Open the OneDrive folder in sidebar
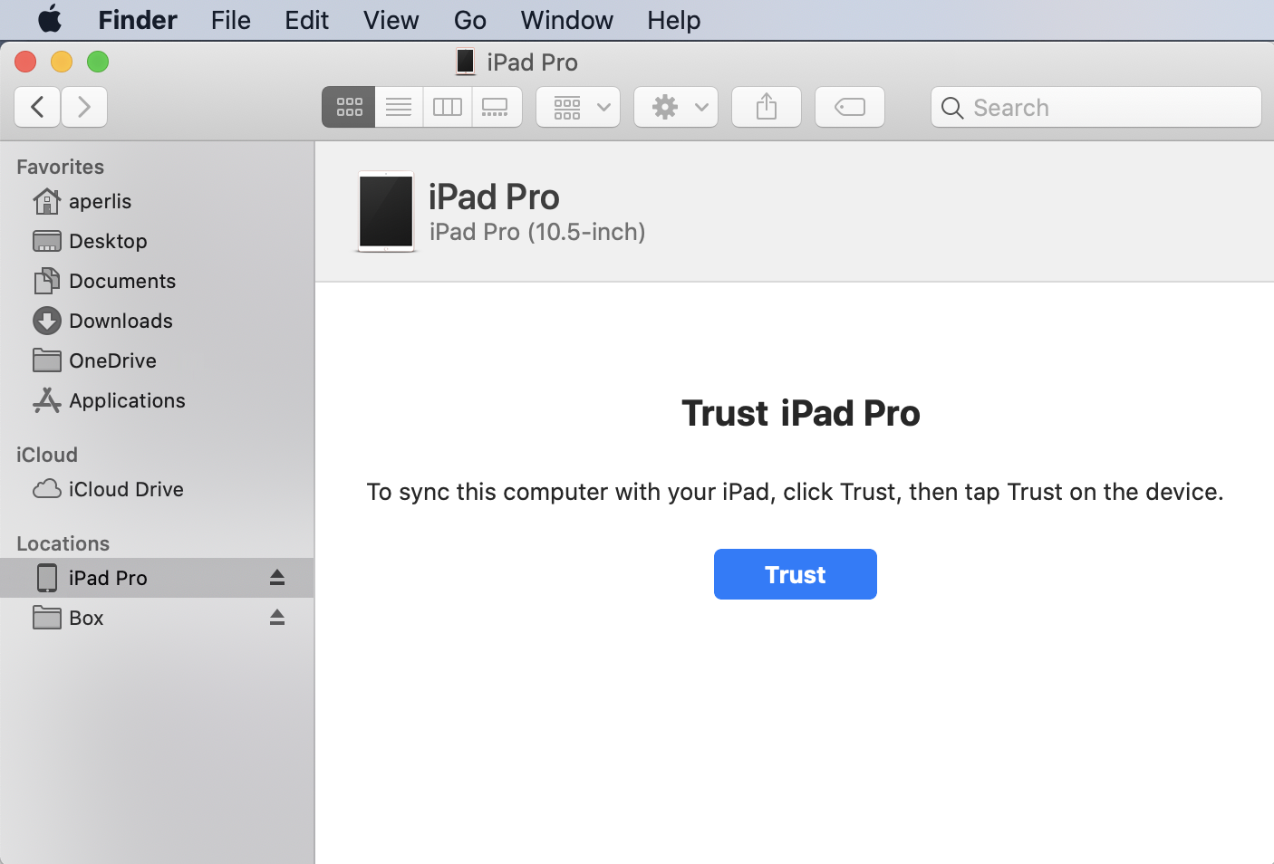Screen dimensions: 1274x864 point(157,360)
